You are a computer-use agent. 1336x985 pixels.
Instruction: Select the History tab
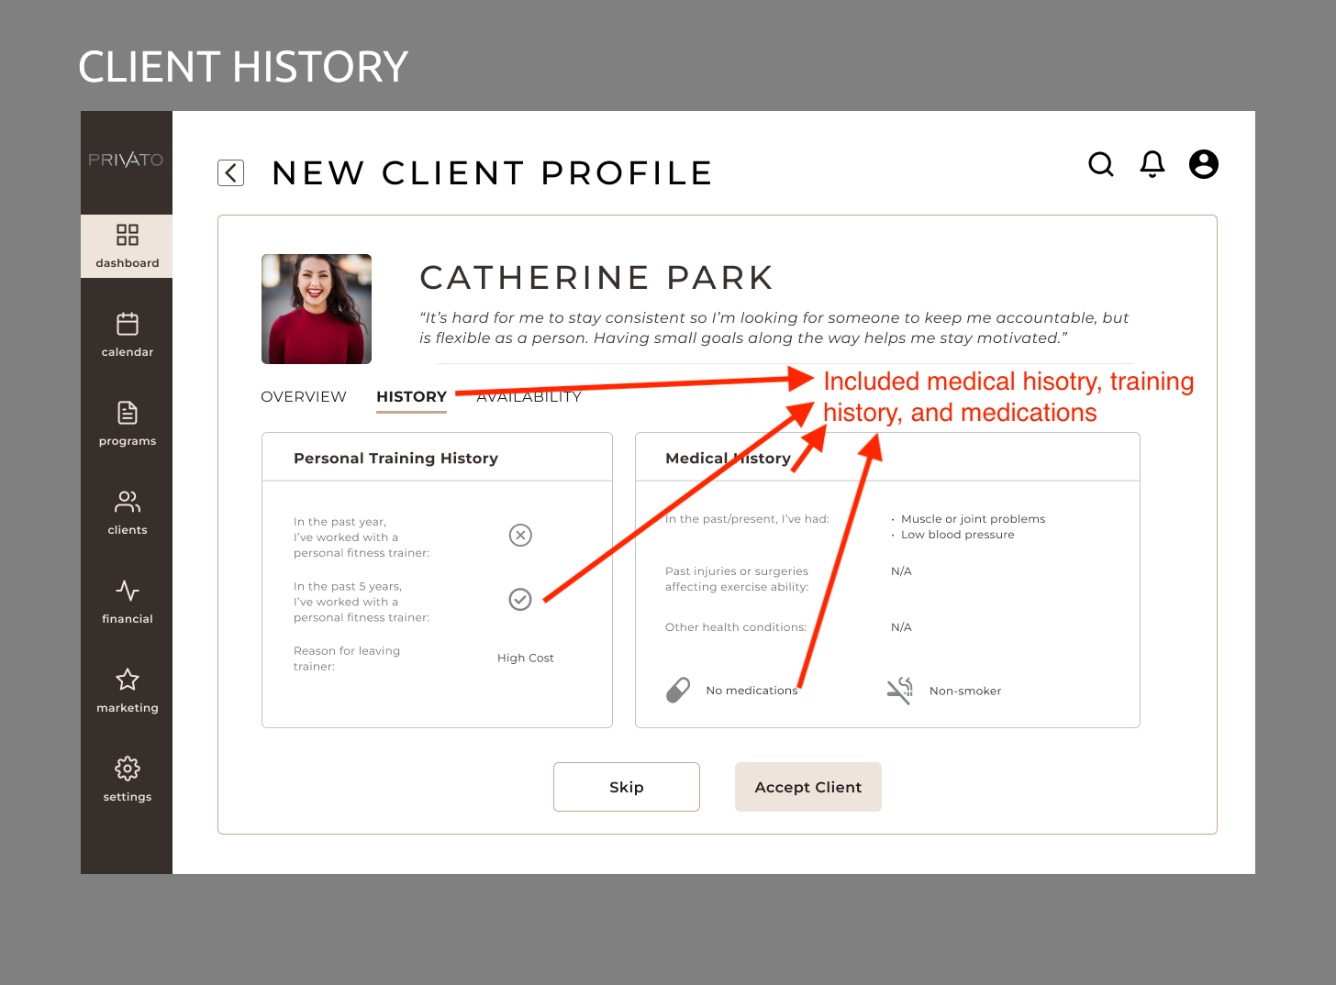(411, 396)
